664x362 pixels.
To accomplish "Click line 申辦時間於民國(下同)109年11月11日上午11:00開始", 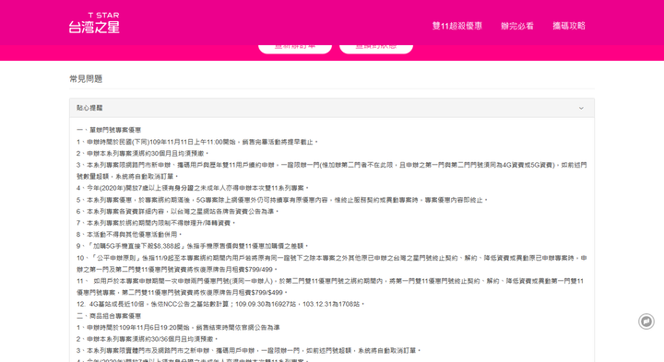I will click(x=197, y=142).
